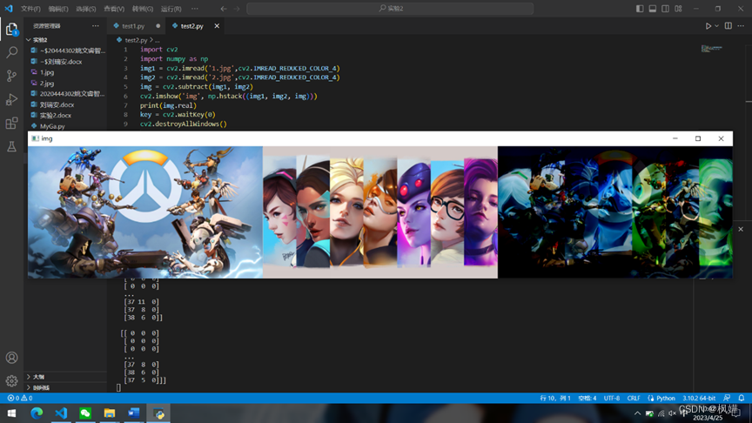752x423 pixels.
Task: Close the panel with X at right edge
Action: [741, 229]
